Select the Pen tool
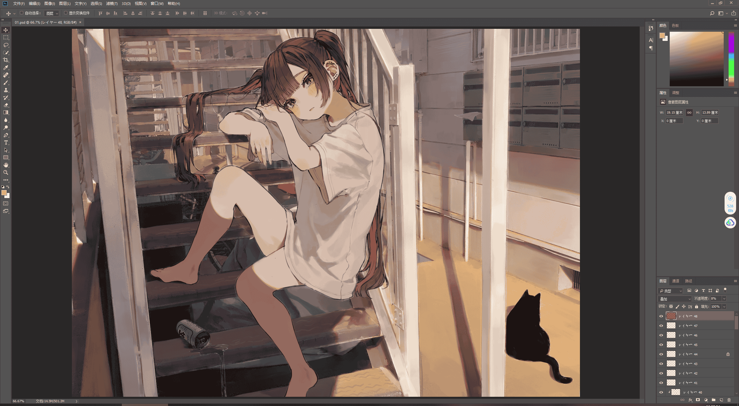739x406 pixels. coord(6,135)
